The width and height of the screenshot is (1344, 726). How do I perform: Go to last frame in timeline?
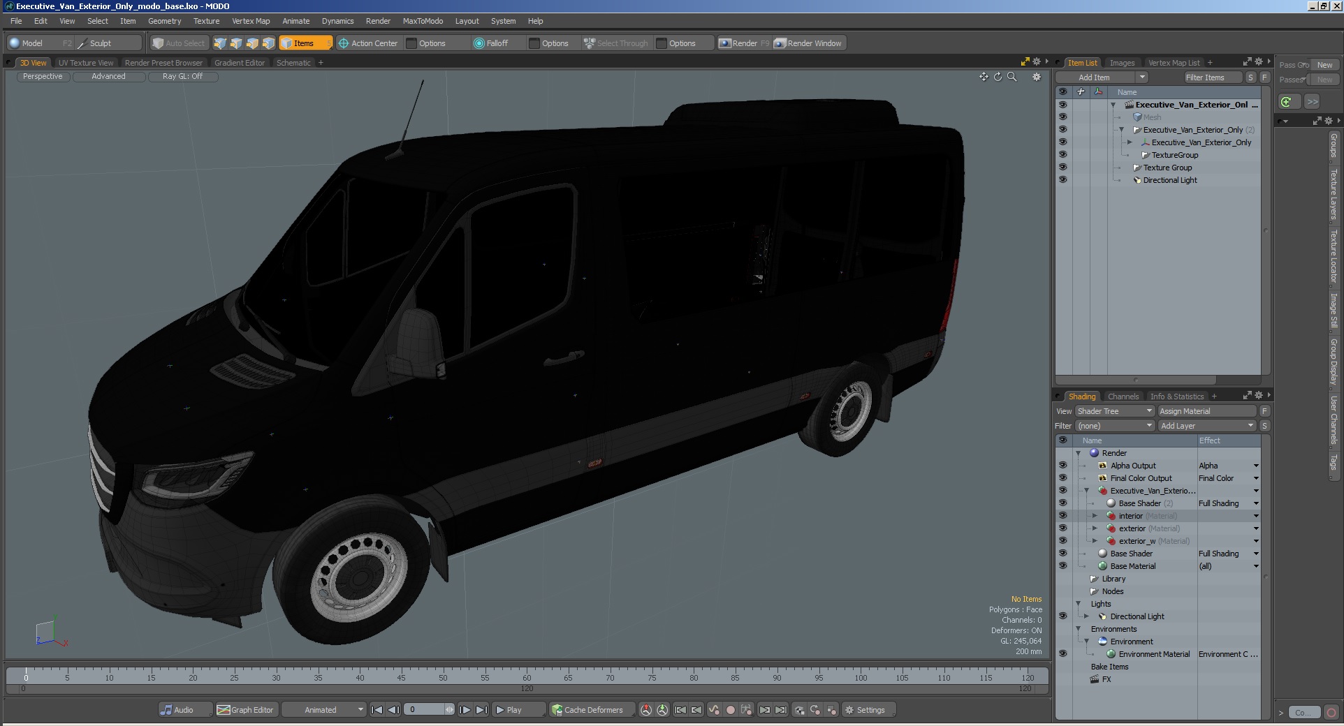click(481, 710)
